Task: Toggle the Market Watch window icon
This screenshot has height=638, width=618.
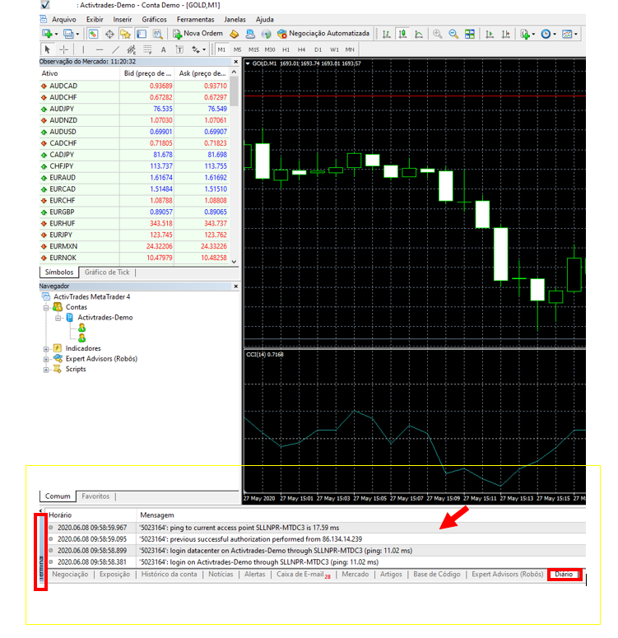Action: (93, 34)
